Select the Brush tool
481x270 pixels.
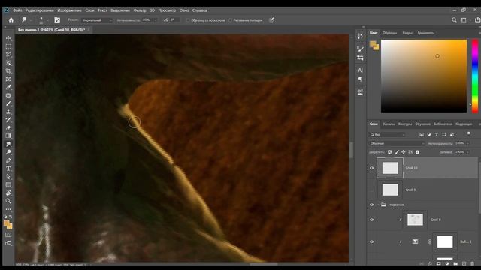pyautogui.click(x=8, y=103)
